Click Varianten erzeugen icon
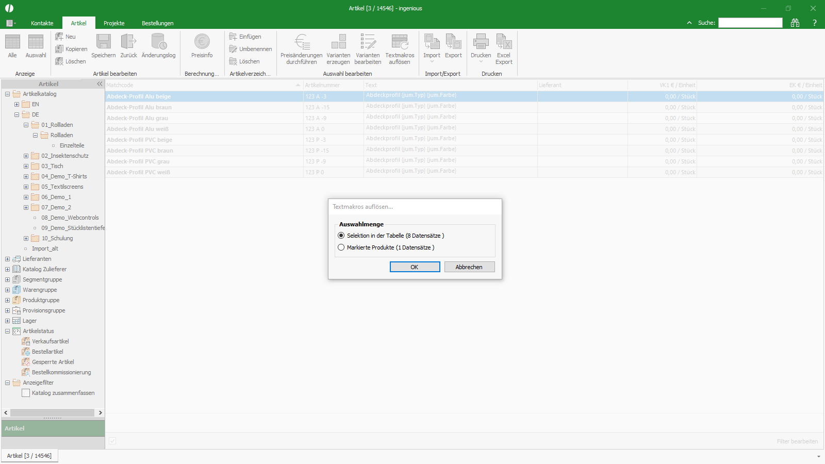The width and height of the screenshot is (825, 464). click(x=338, y=42)
